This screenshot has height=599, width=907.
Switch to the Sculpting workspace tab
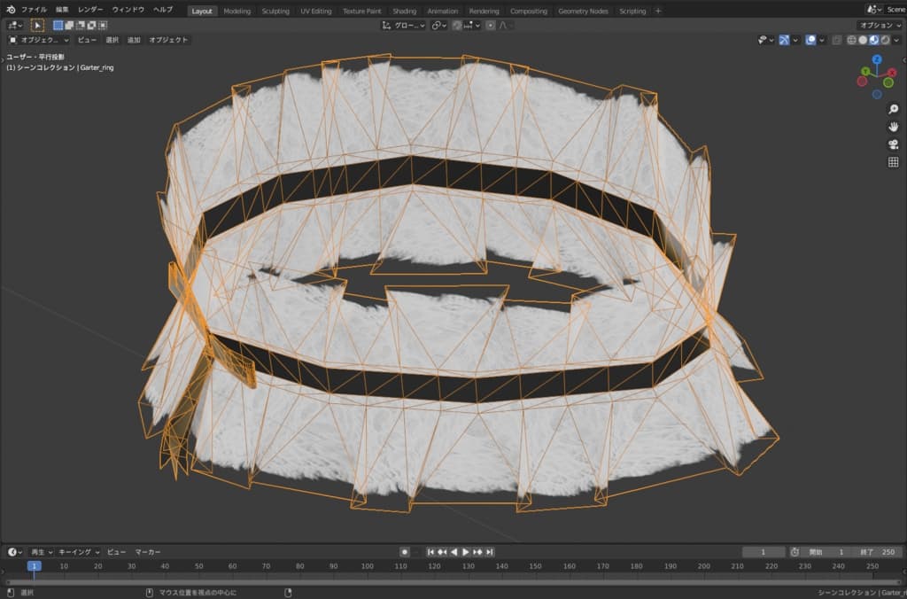coord(275,12)
